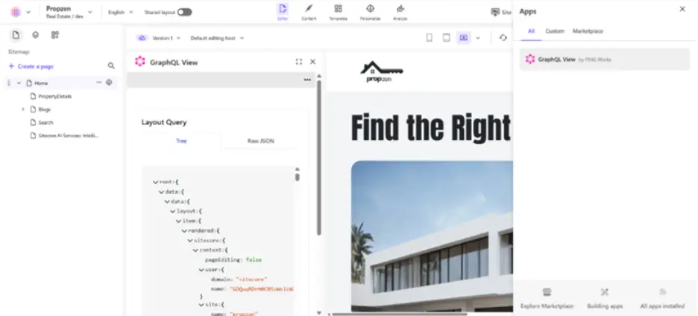Search the sitemap with magnifier icon
This screenshot has width=698, height=316.
(111, 66)
